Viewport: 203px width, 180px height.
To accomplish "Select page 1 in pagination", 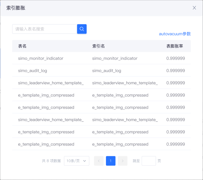I will 110,161.
